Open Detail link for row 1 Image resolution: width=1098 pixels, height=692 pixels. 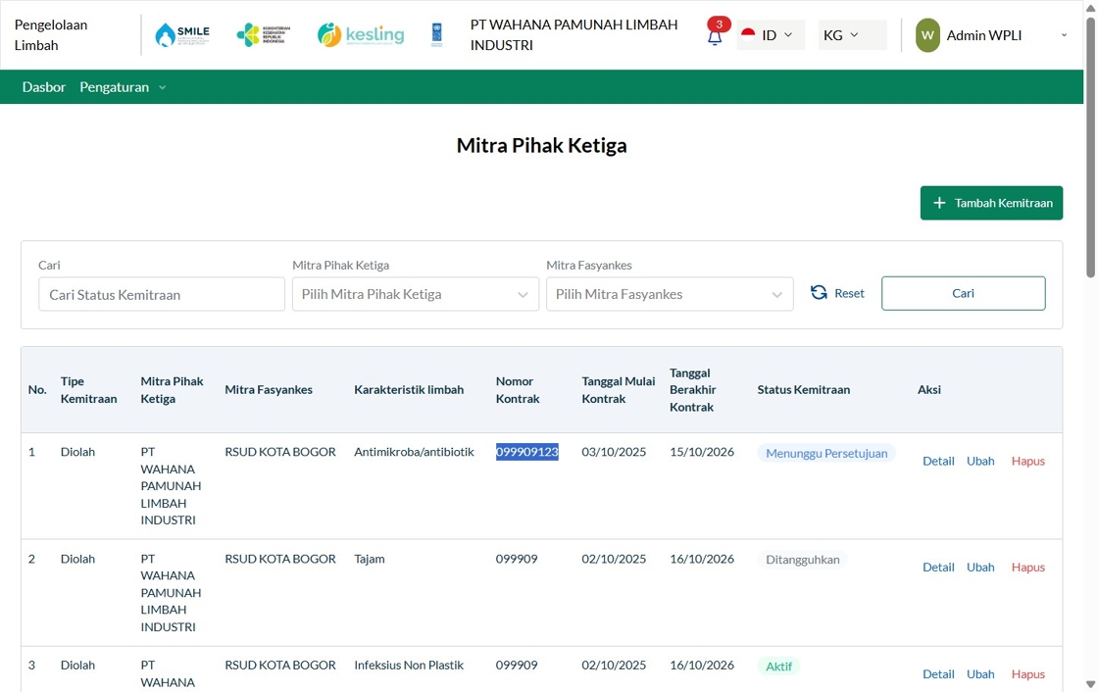[938, 461]
